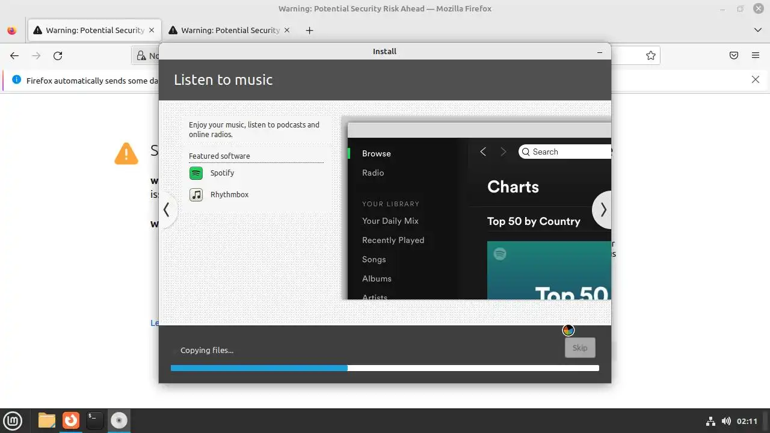Click the info icon in notification bar

click(16, 80)
